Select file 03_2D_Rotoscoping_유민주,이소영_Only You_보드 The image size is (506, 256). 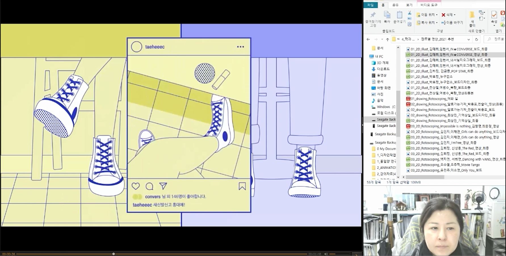pyautogui.click(x=444, y=170)
